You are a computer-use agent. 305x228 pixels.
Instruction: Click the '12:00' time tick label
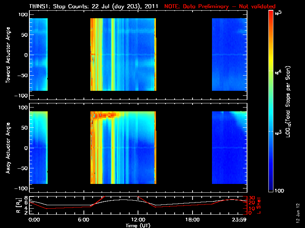(x=138, y=220)
